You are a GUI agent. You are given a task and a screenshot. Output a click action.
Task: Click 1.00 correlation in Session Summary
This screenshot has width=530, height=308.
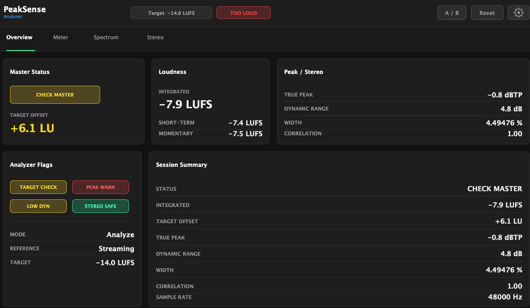(x=515, y=286)
